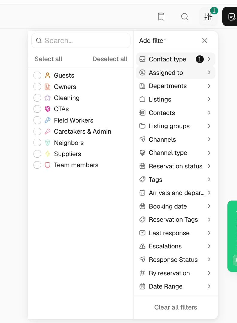Focus the Search input field
This screenshot has height=323, width=237.
(x=81, y=40)
